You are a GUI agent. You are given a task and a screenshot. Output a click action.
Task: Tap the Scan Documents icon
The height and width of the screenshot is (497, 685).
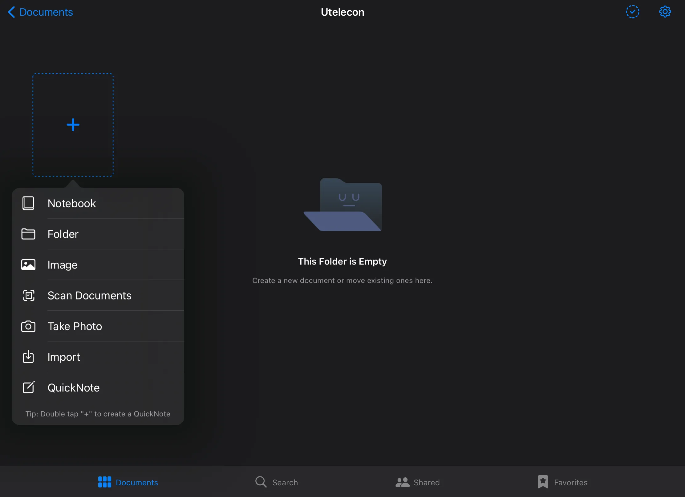point(28,296)
